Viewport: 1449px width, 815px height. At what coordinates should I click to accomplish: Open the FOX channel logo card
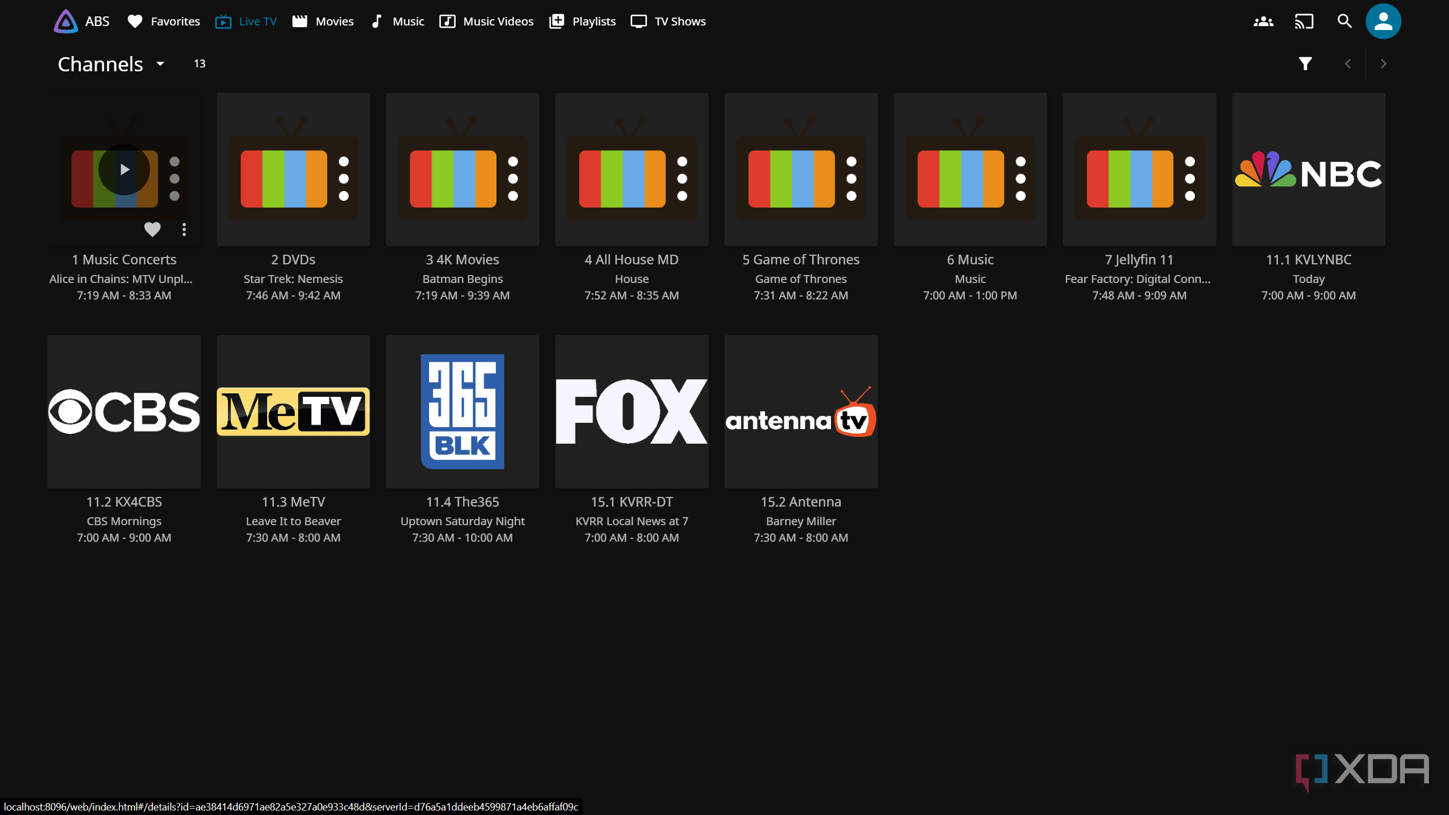click(632, 411)
